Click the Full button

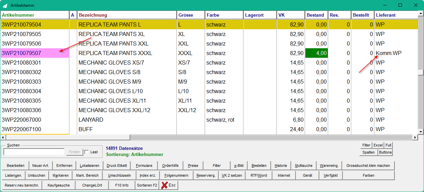tap(388, 145)
